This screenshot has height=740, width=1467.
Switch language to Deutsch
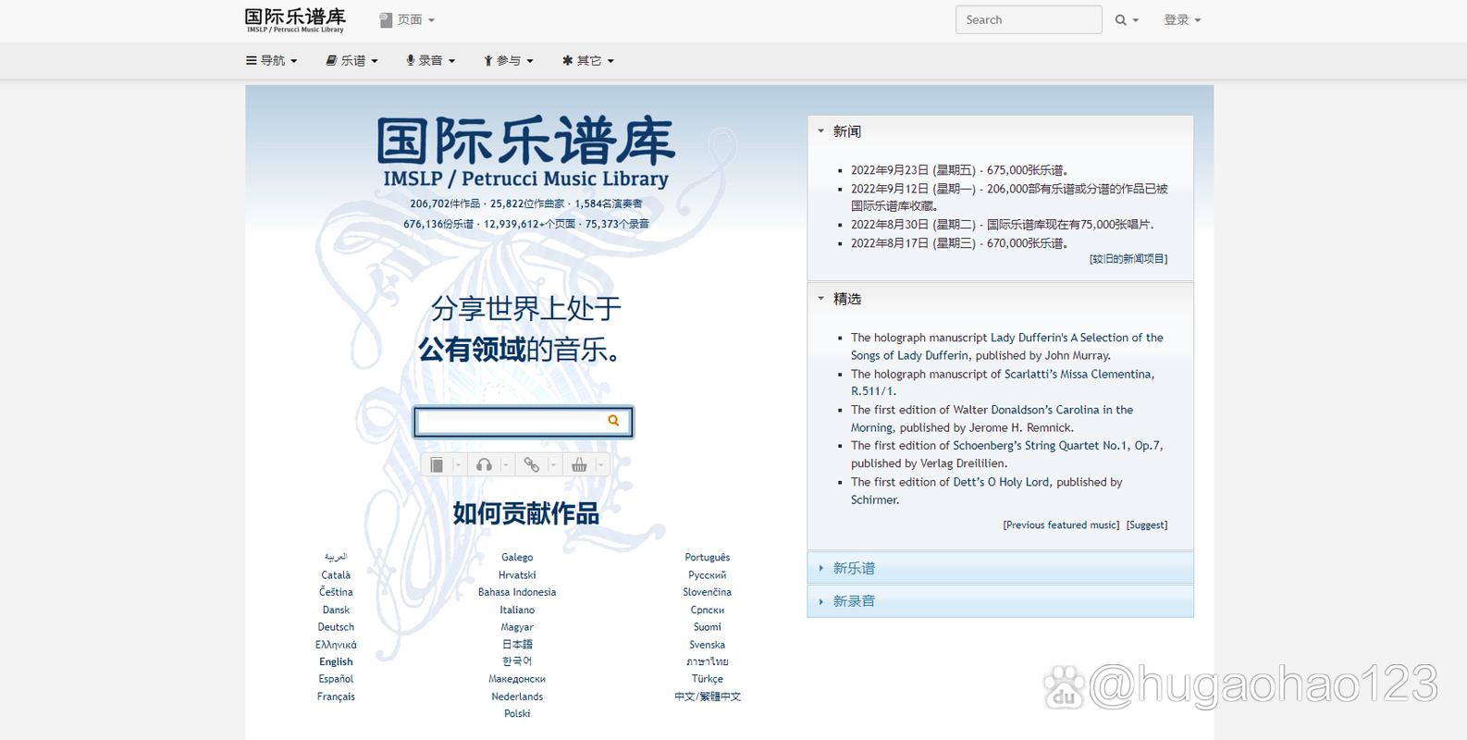[x=336, y=627]
